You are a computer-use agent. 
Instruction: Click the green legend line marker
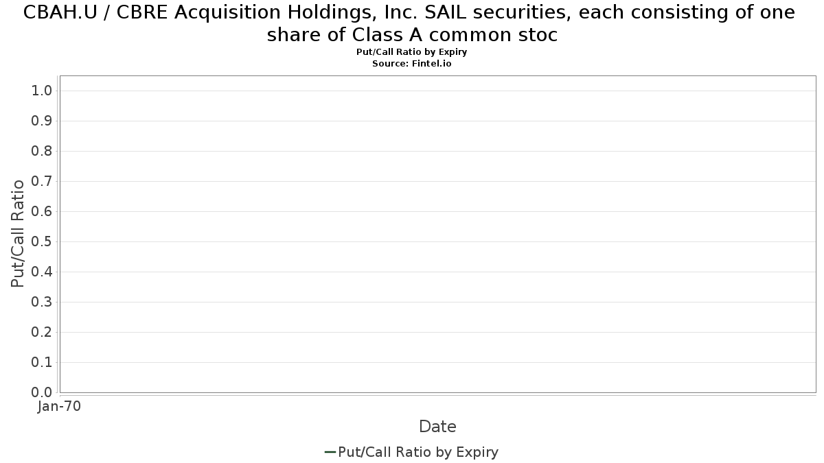pyautogui.click(x=330, y=452)
